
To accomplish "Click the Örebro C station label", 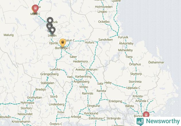I will point(56,124).
